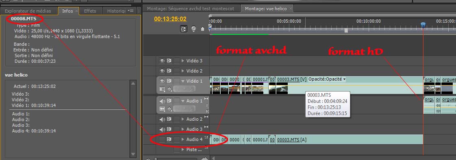Click the playhead marker on time ruler
Image resolution: width=456 pixels, height=160 pixels.
point(423,26)
